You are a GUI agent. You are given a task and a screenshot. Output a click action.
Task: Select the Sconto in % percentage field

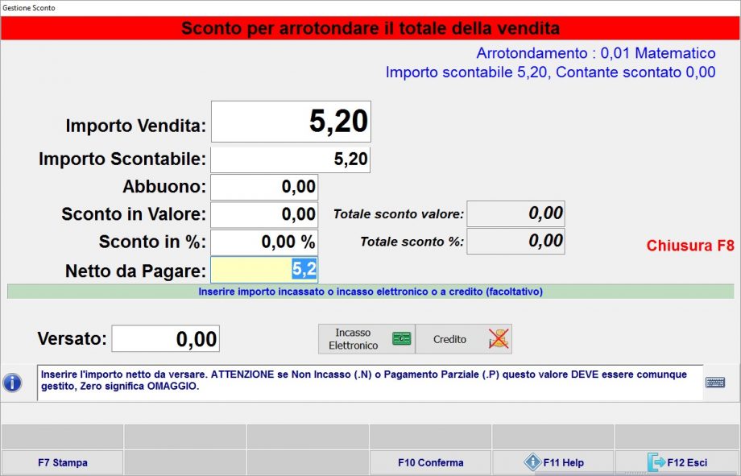pos(263,240)
